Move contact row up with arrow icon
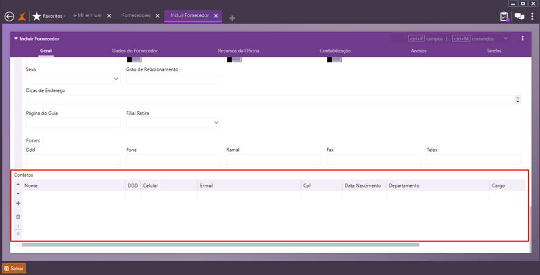The image size is (540, 275). click(x=18, y=185)
